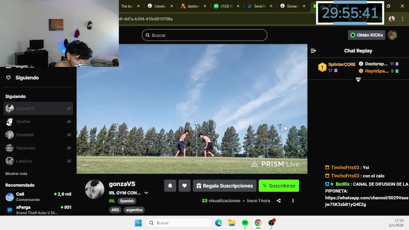Click the IRL category link
Viewport: 409px width, 230px height.
point(112,201)
